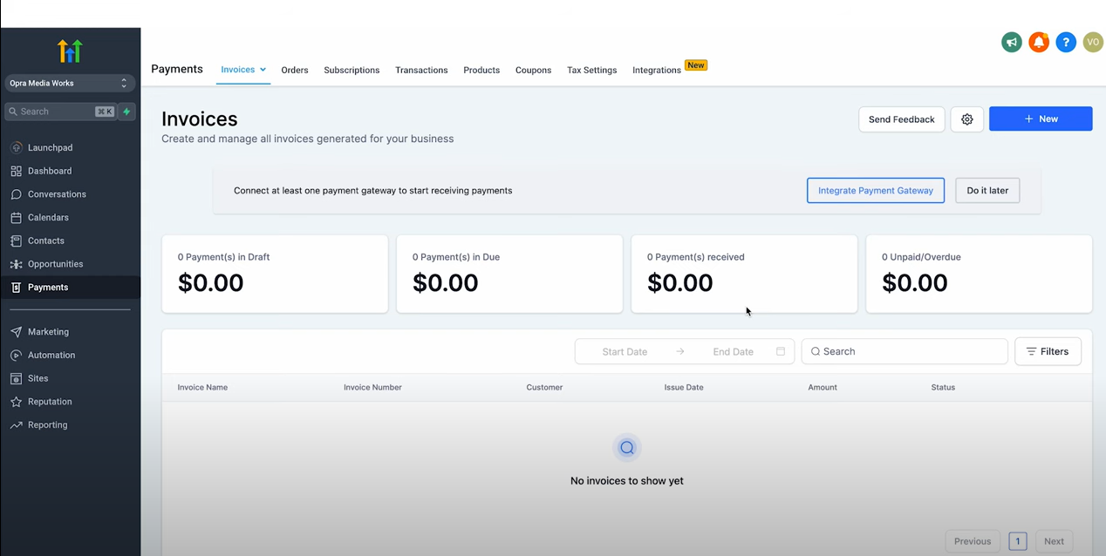
Task: Open Automation in the sidebar
Action: pyautogui.click(x=51, y=355)
